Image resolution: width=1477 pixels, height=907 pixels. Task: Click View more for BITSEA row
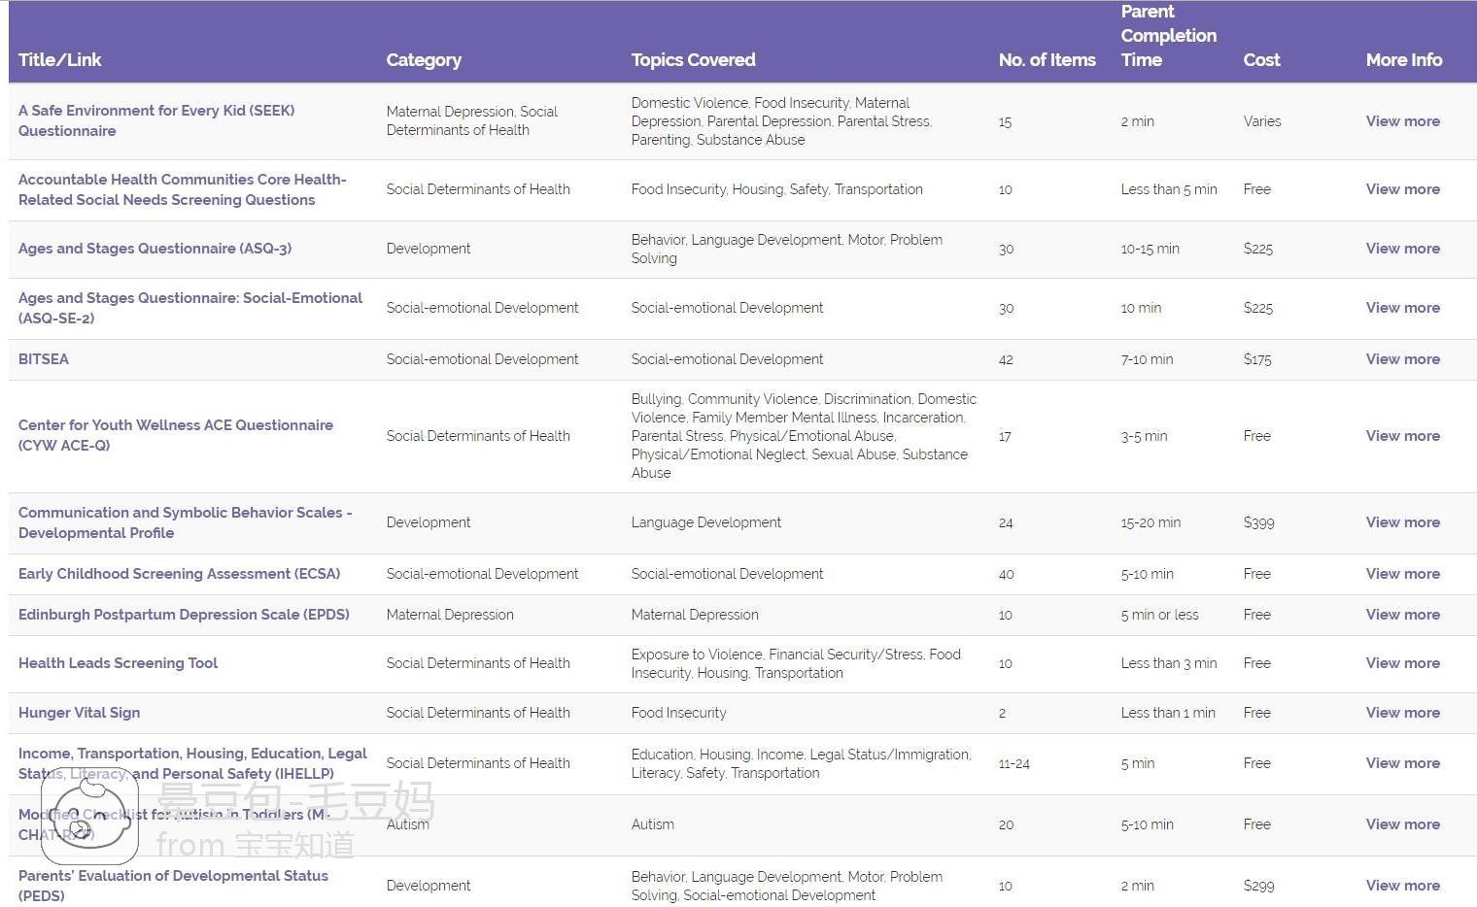tap(1402, 359)
